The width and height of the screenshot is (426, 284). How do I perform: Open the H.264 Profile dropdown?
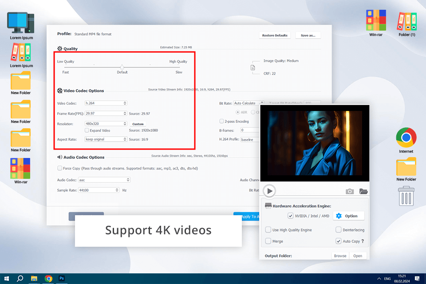pos(250,139)
